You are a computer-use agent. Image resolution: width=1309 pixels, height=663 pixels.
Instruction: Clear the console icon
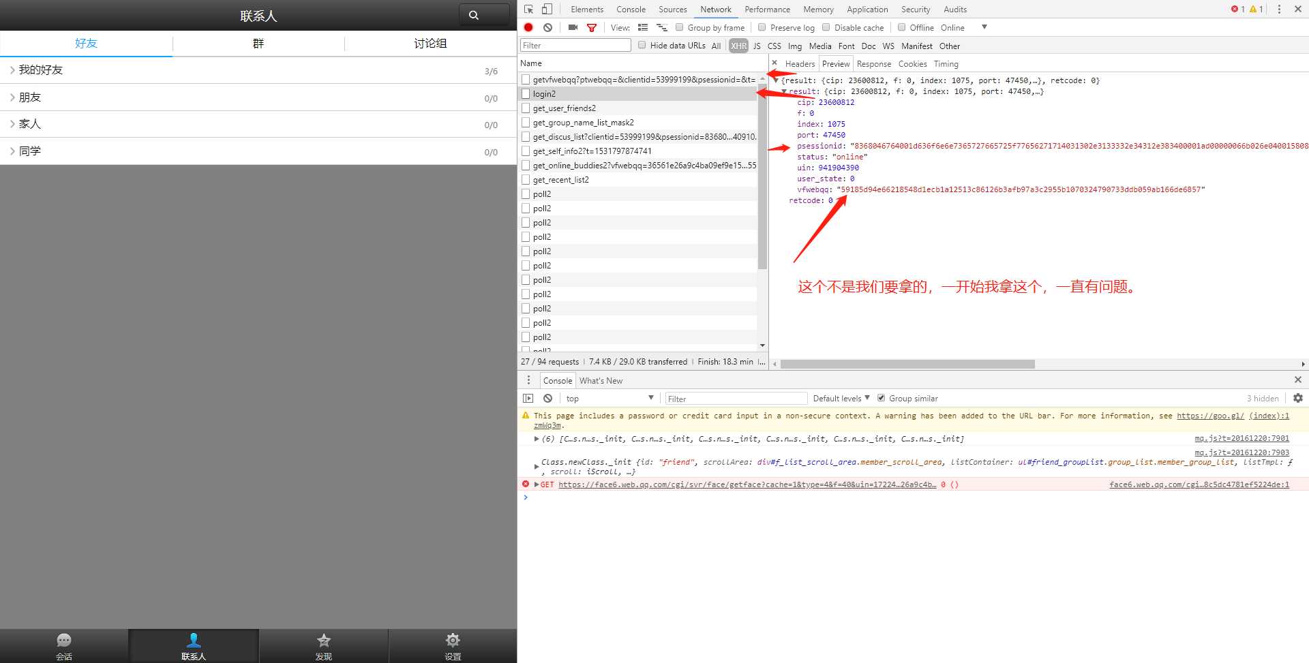pyautogui.click(x=547, y=398)
